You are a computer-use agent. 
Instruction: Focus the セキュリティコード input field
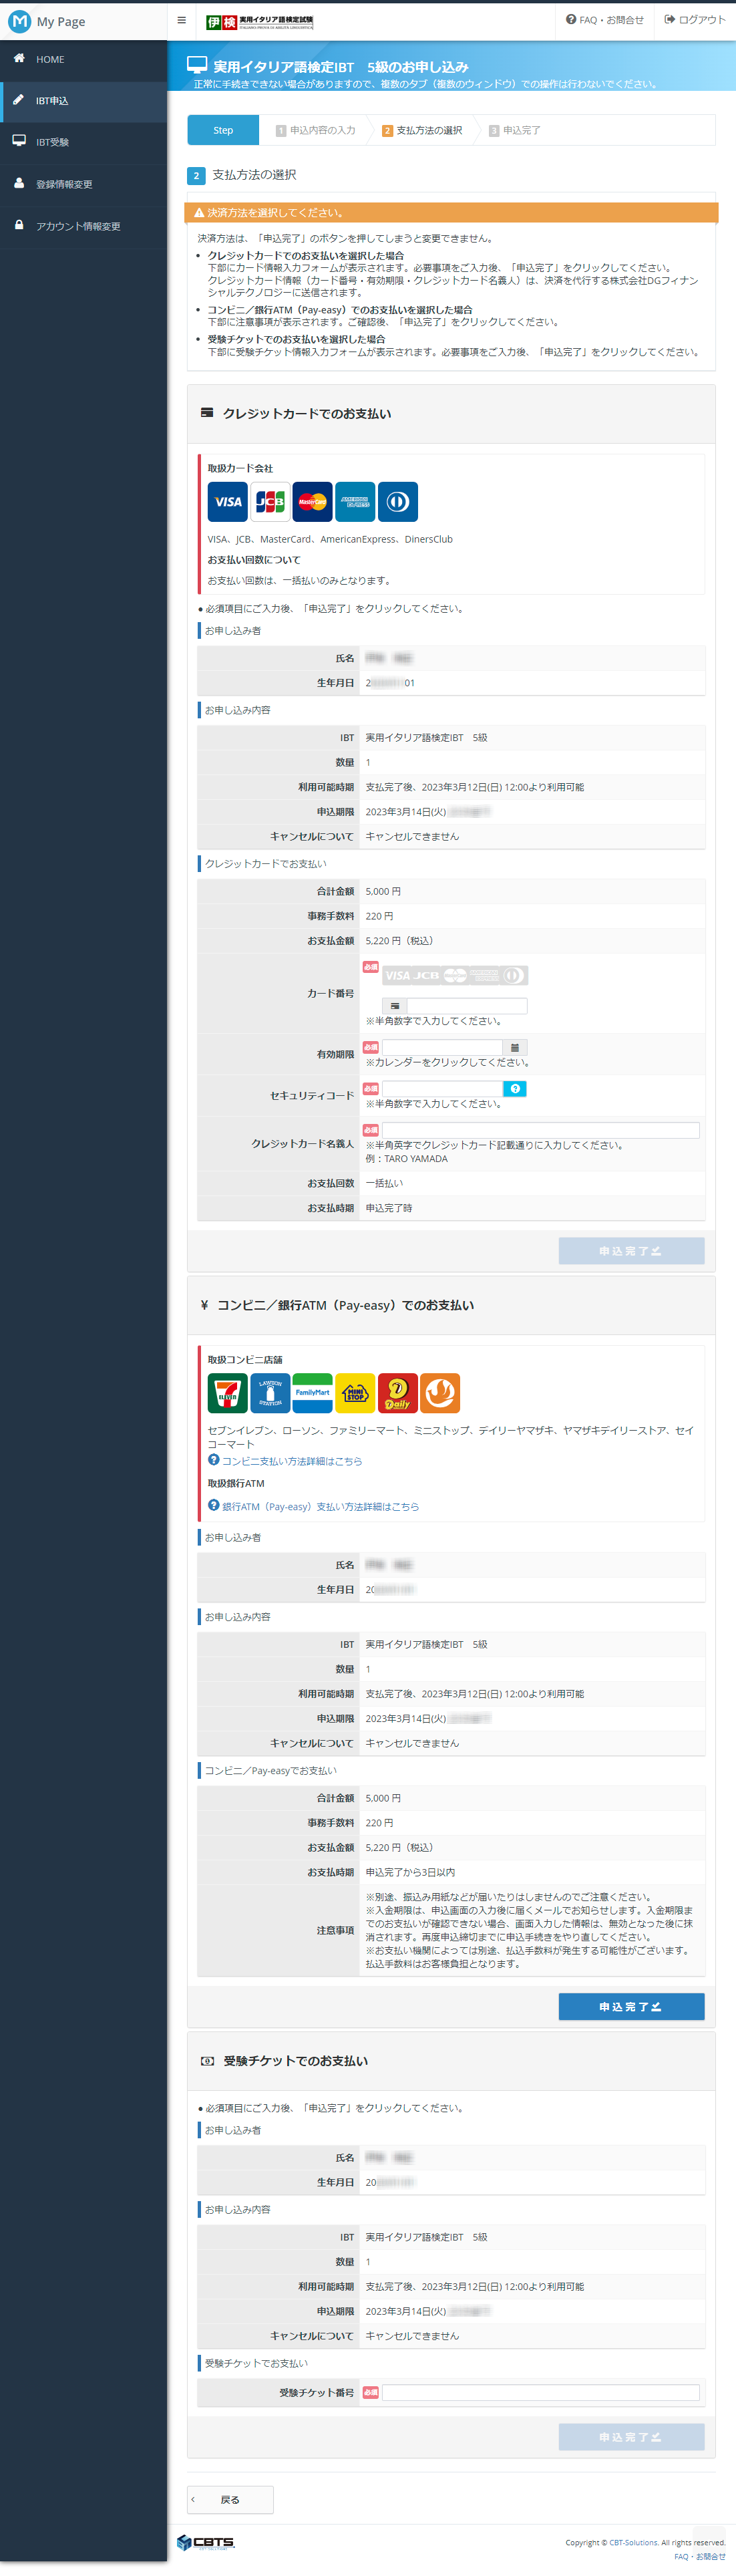tap(442, 1089)
